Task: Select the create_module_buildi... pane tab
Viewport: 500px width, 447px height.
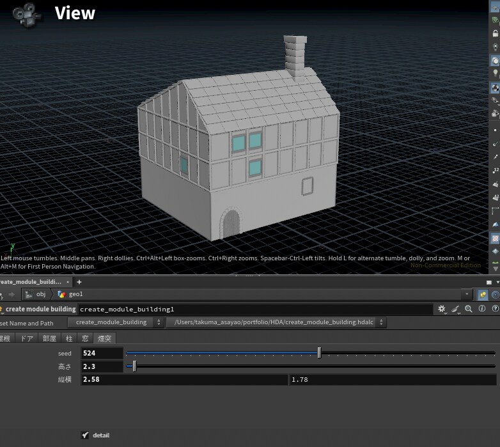Action: pos(30,282)
